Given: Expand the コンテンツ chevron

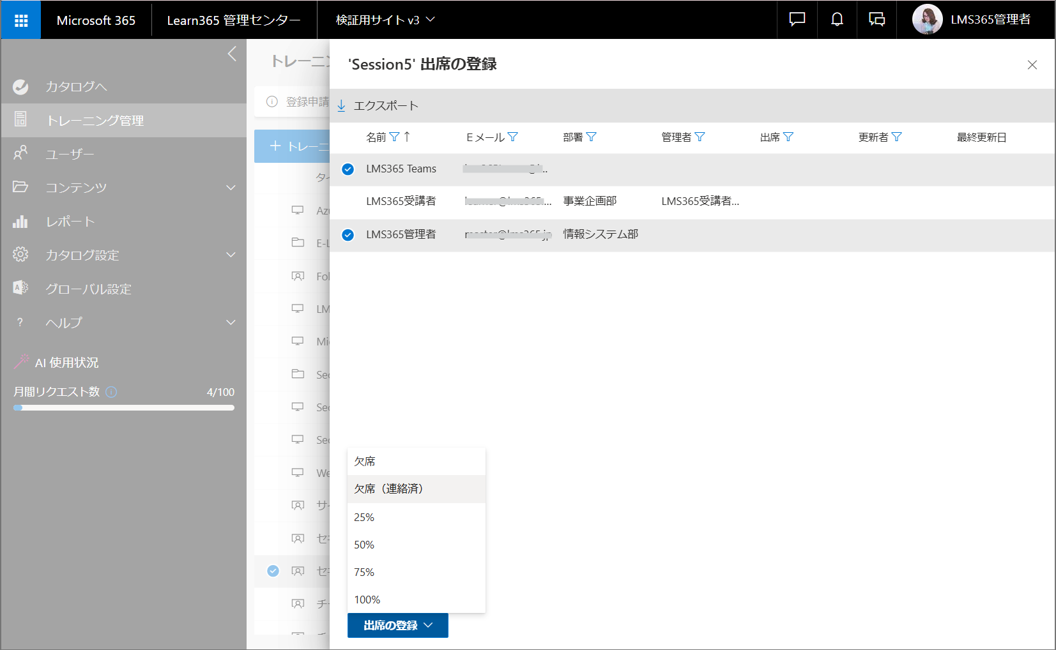Looking at the screenshot, I should click(231, 188).
